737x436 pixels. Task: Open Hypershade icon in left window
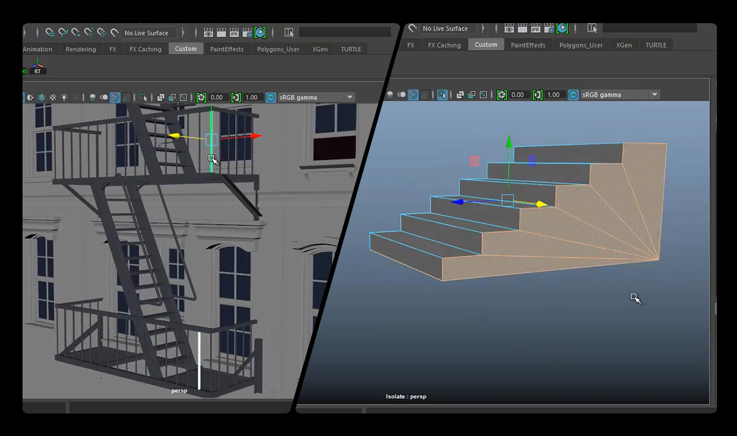[260, 33]
